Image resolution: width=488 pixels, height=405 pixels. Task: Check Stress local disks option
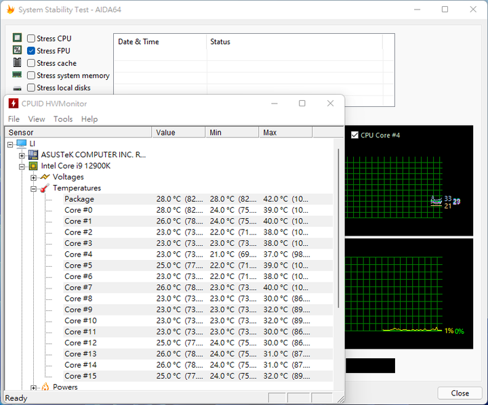pos(30,88)
